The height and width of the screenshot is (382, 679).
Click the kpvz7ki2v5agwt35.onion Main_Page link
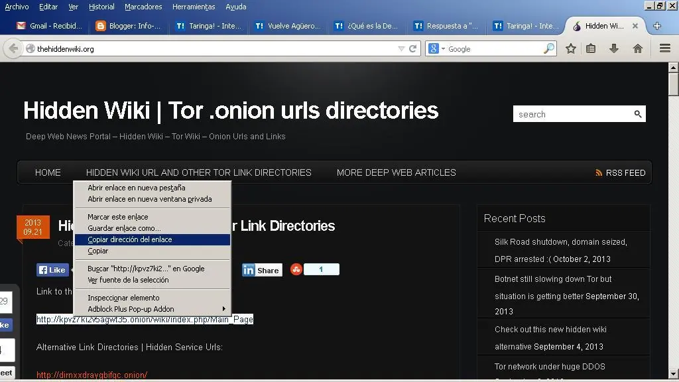pos(145,319)
